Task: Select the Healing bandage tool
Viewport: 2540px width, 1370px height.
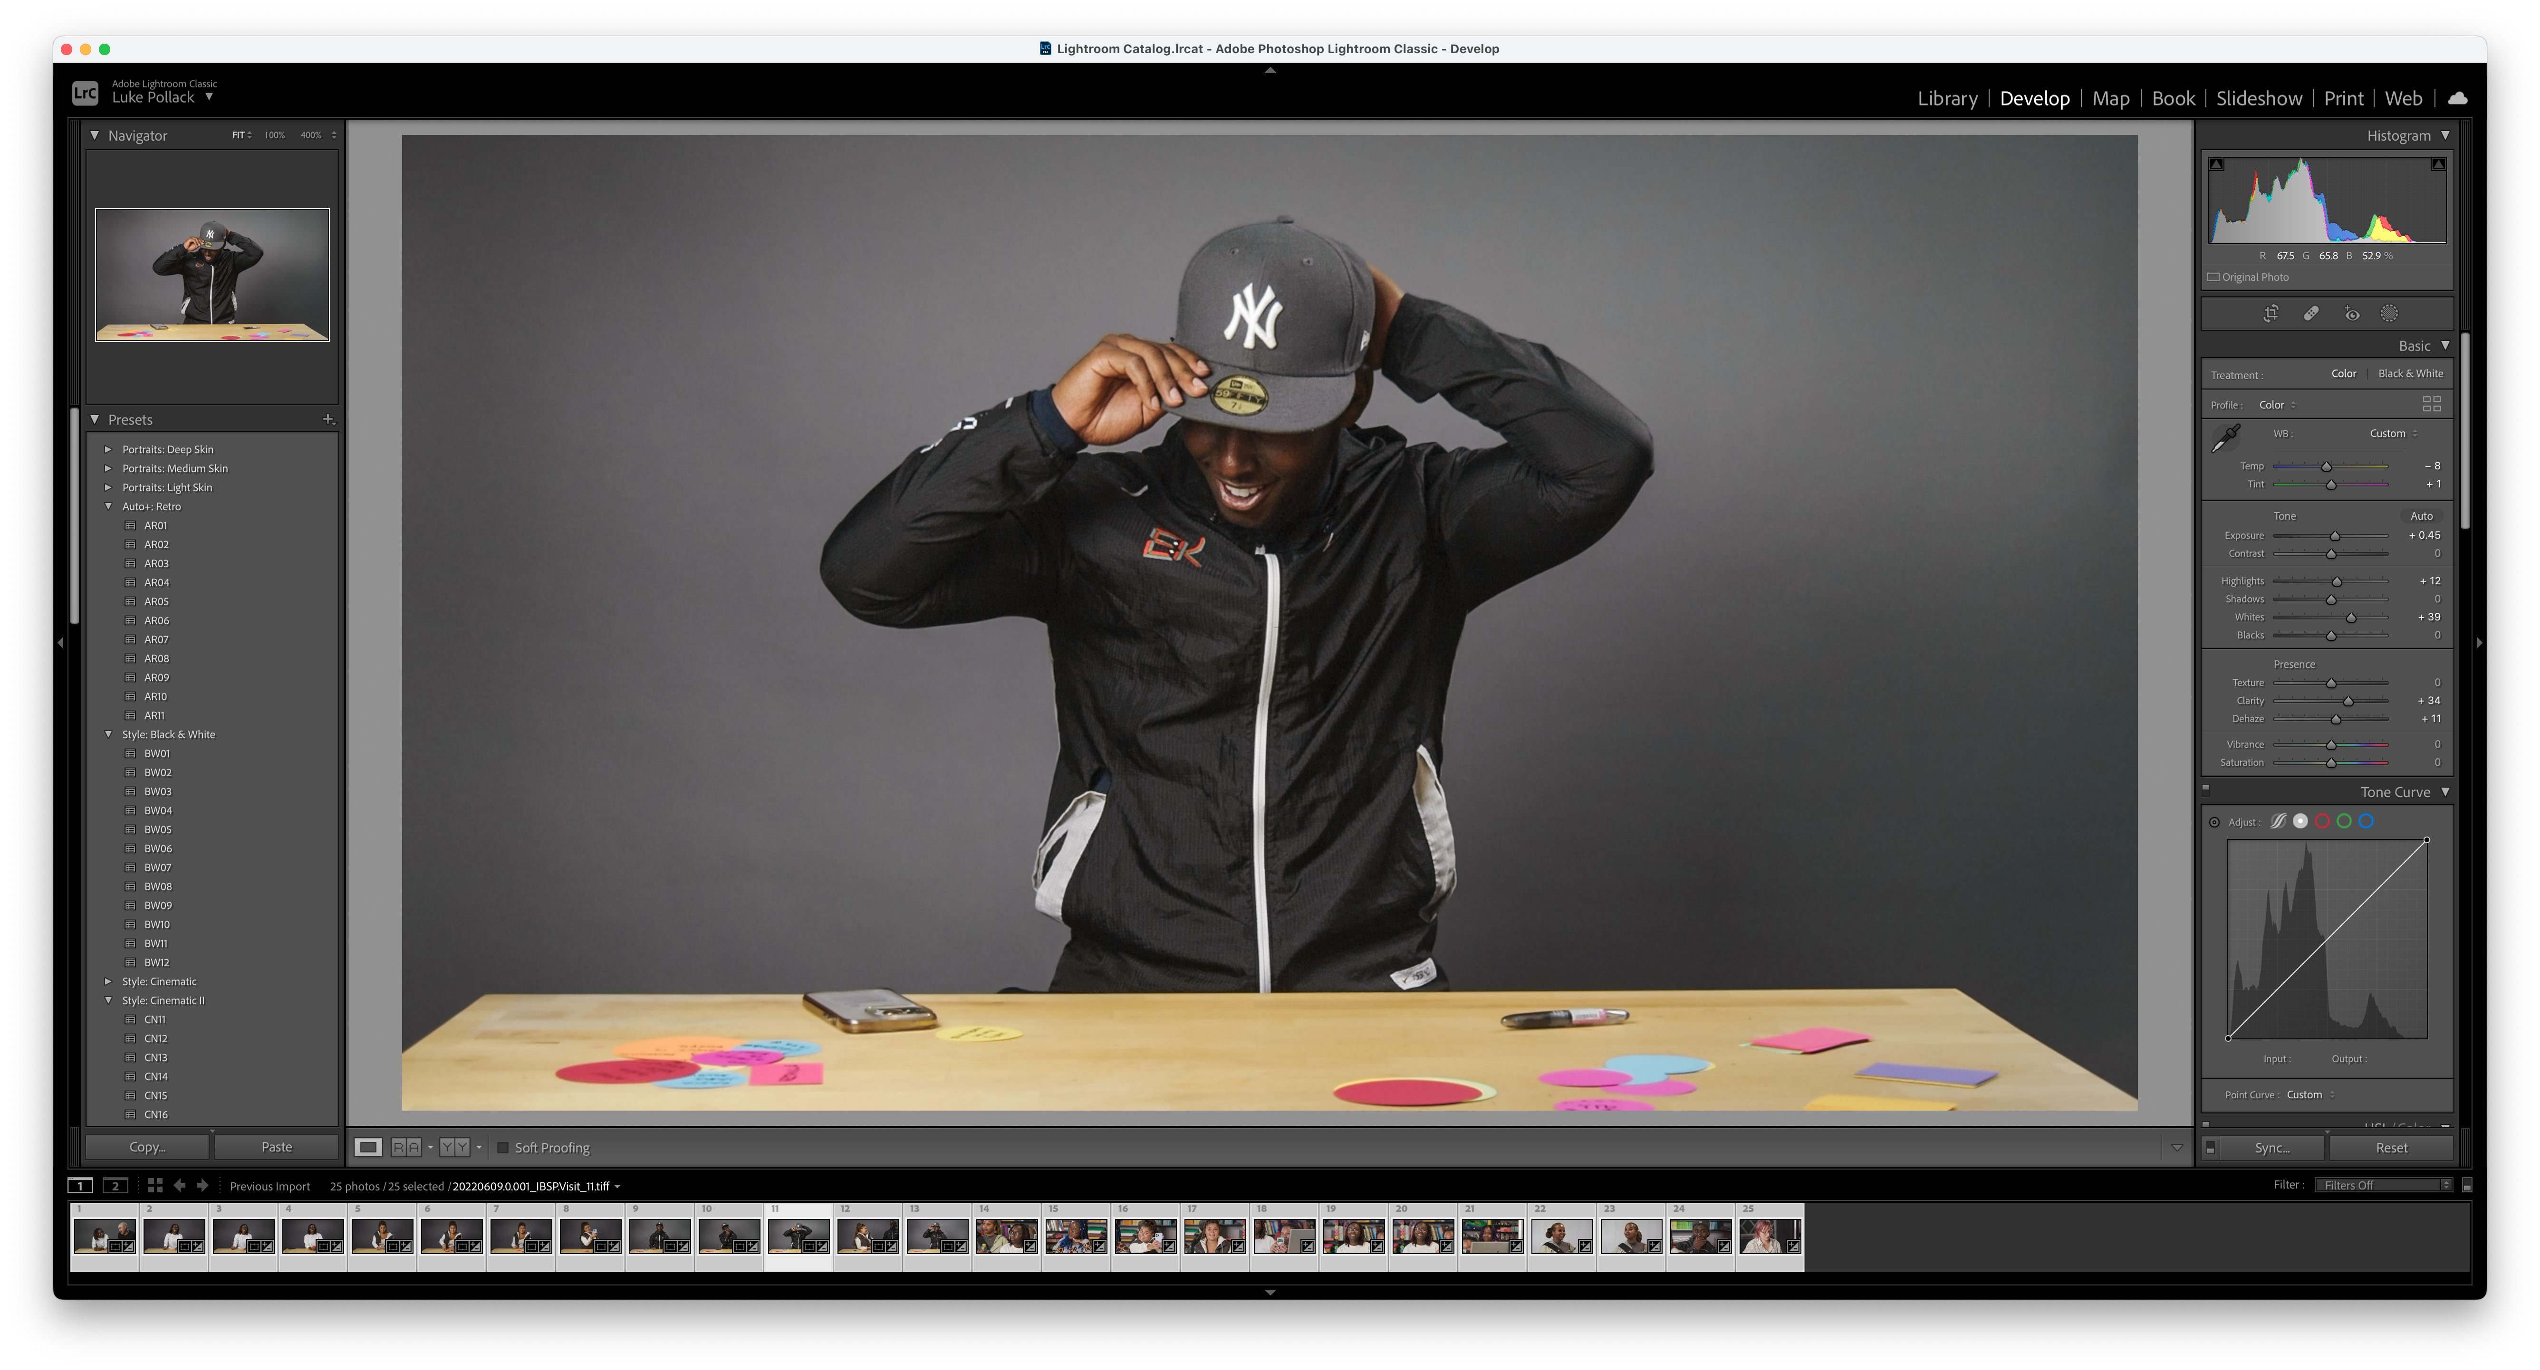Action: point(2310,314)
